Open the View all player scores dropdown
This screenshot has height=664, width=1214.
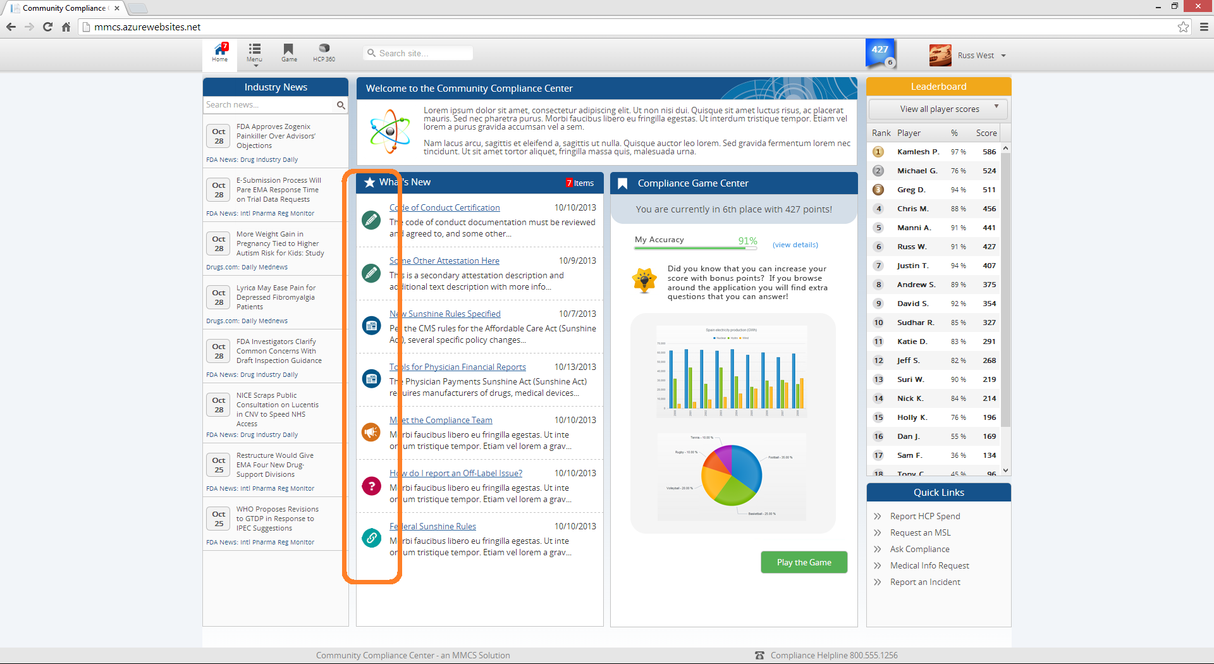(939, 109)
